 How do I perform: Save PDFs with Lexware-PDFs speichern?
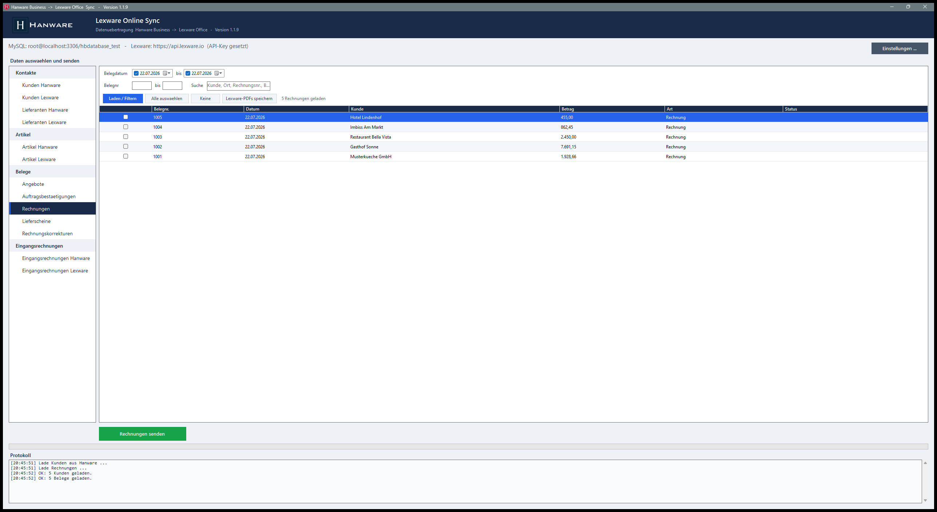click(249, 99)
